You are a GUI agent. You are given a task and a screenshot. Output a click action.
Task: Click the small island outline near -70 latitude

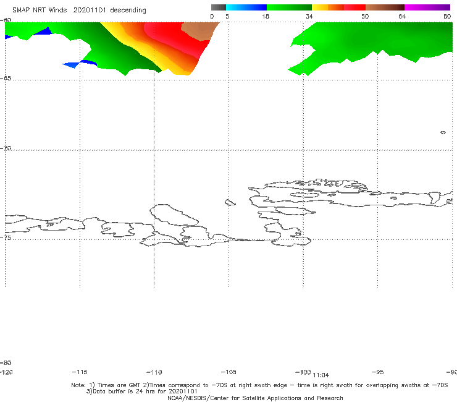pos(443,132)
